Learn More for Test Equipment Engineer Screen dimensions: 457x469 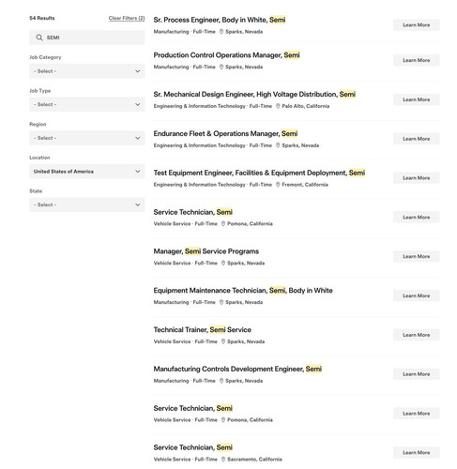417,178
